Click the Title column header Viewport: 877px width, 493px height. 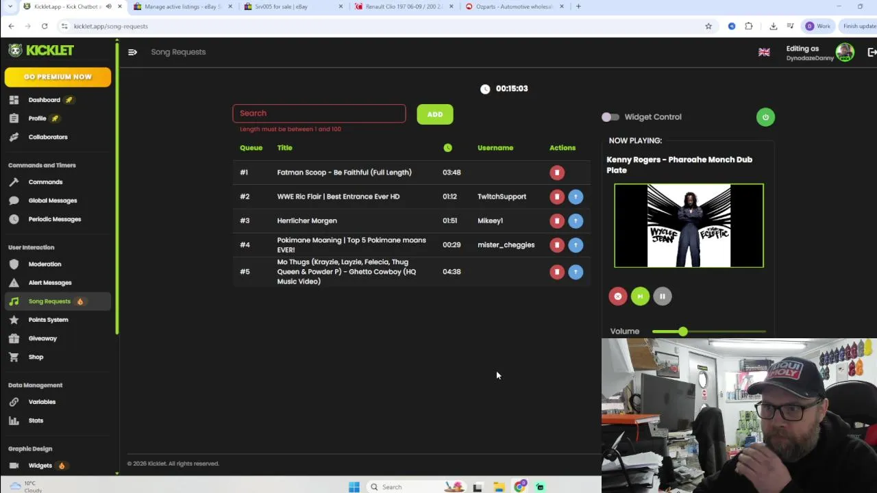pos(284,148)
